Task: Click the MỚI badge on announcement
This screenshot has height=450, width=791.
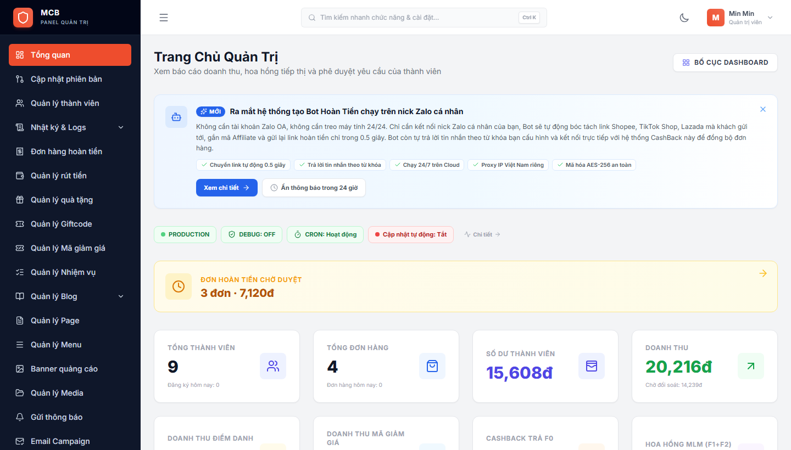Action: (210, 111)
